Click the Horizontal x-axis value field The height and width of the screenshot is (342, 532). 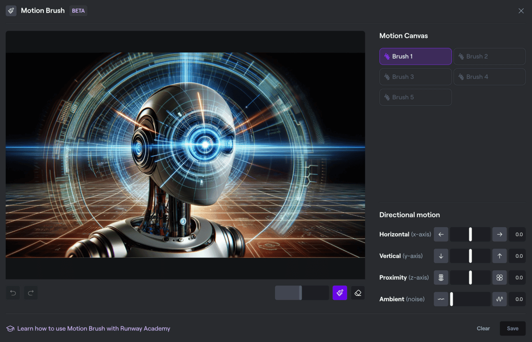[x=517, y=235]
